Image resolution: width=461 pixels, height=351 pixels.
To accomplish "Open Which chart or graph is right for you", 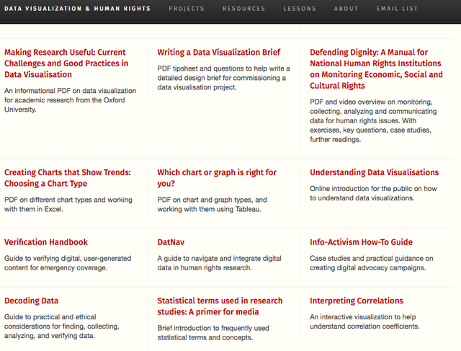I will [217, 178].
